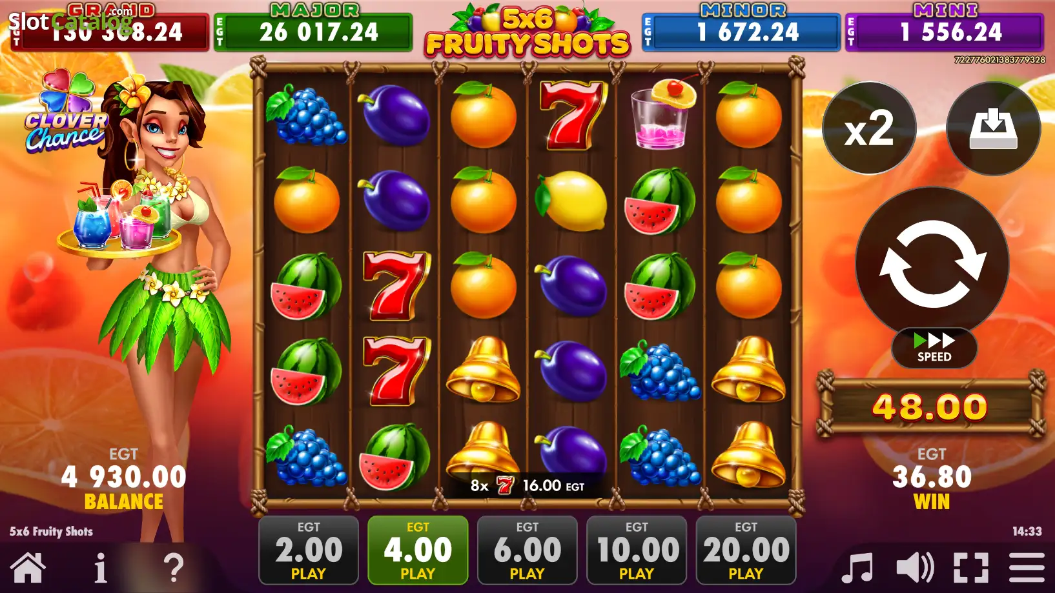Image resolution: width=1055 pixels, height=593 pixels.
Task: Click the MAJOR jackpot display
Action: pos(313,29)
